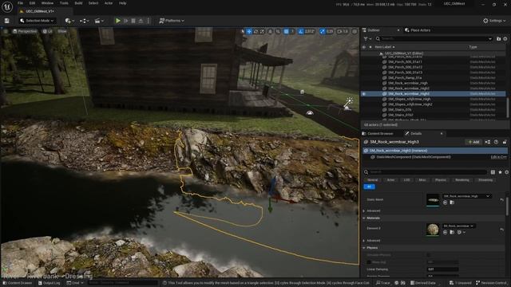This screenshot has height=287, width=511.
Task: Open the Outliner filter dropdown
Action: coord(367,39)
